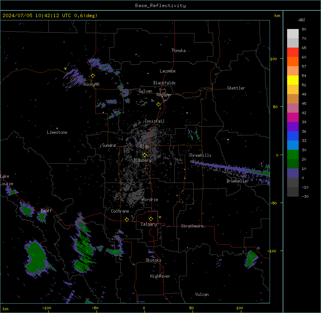Click the Banff label

[46, 211]
